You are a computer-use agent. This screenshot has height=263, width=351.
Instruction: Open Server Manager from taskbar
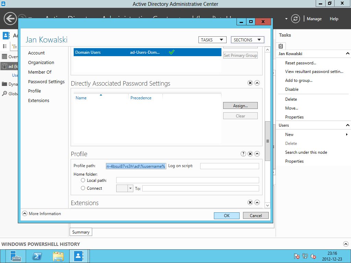[16, 256]
